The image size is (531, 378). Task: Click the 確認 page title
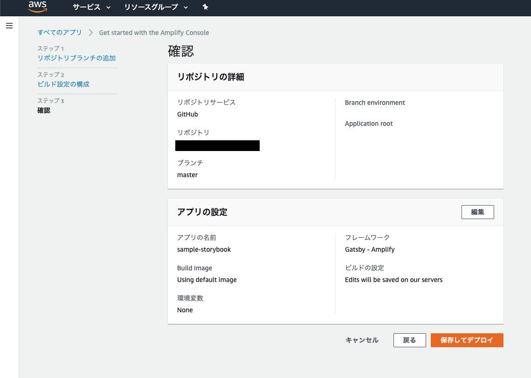tap(181, 51)
